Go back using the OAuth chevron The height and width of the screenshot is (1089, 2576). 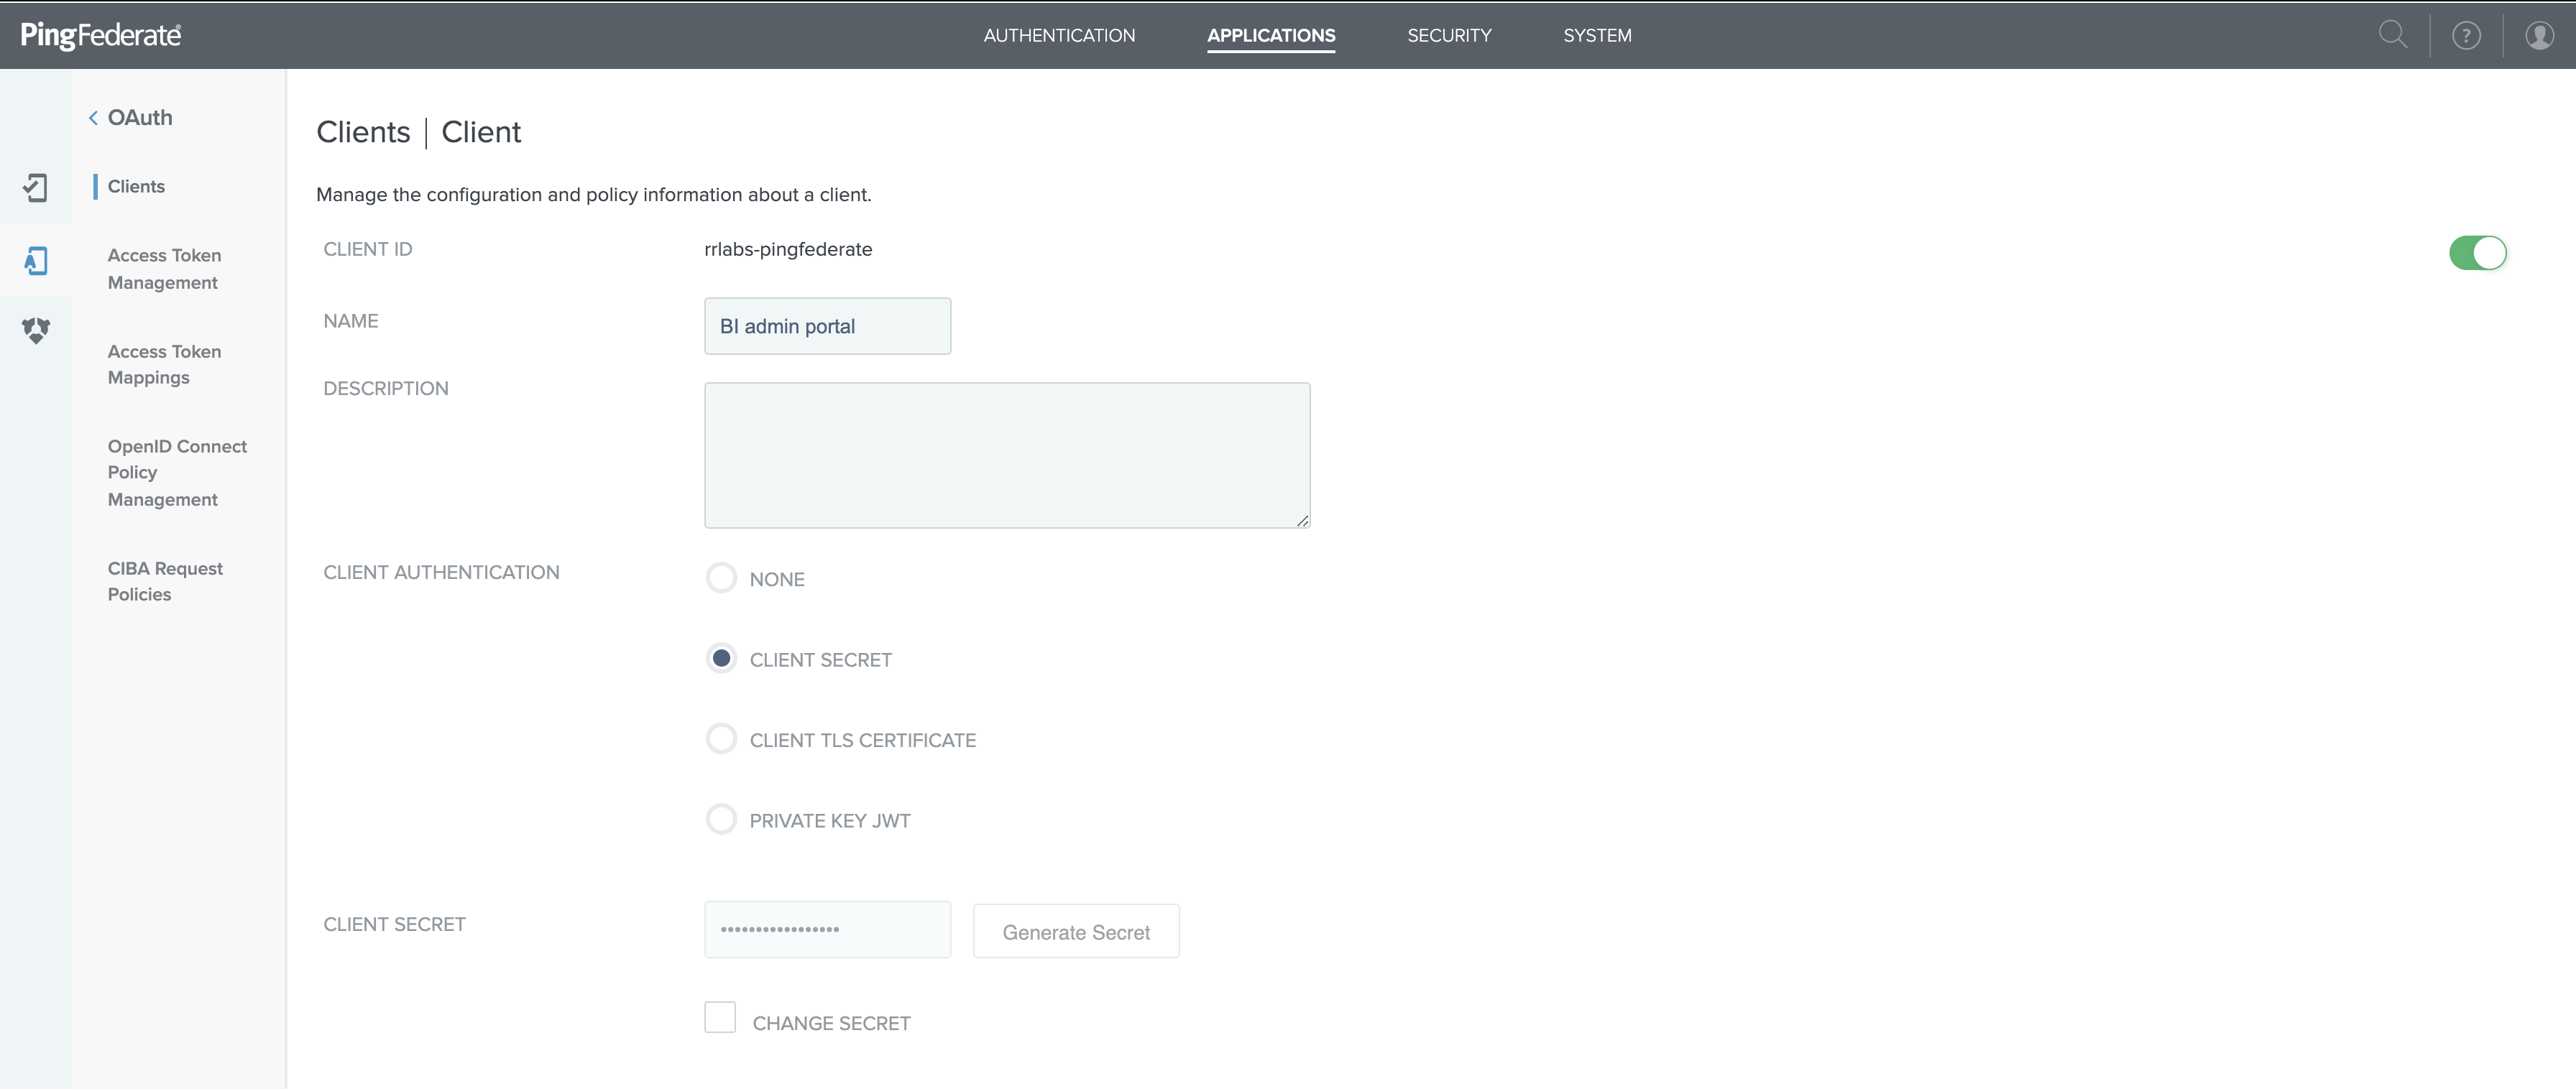(x=93, y=118)
